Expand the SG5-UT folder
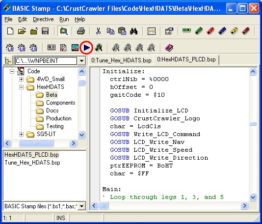The width and height of the screenshot is (262, 224). tap(21, 134)
